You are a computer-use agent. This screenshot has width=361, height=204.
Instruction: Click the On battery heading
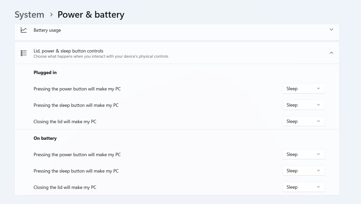[x=45, y=138]
